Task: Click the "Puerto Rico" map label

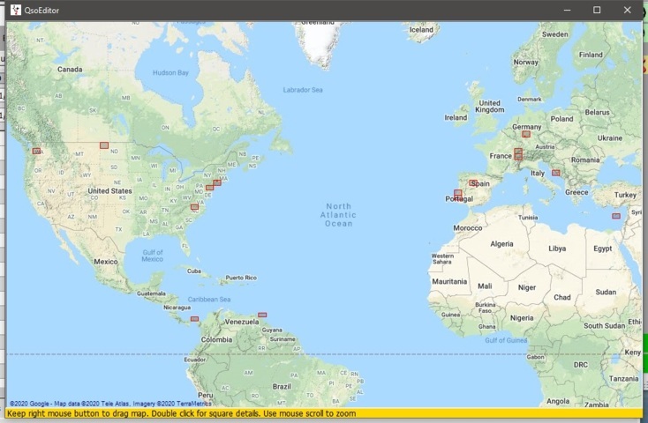Action: [241, 278]
